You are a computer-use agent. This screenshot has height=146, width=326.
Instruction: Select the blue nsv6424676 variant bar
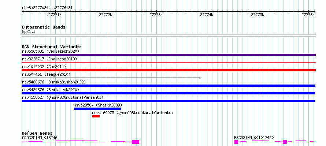pos(168,93)
